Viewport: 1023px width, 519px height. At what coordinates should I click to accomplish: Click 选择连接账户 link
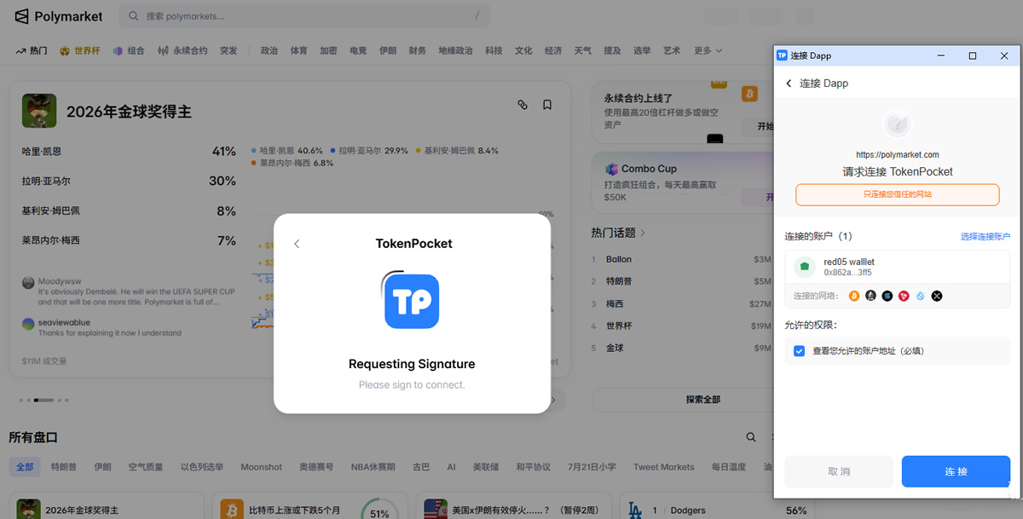pyautogui.click(x=985, y=237)
